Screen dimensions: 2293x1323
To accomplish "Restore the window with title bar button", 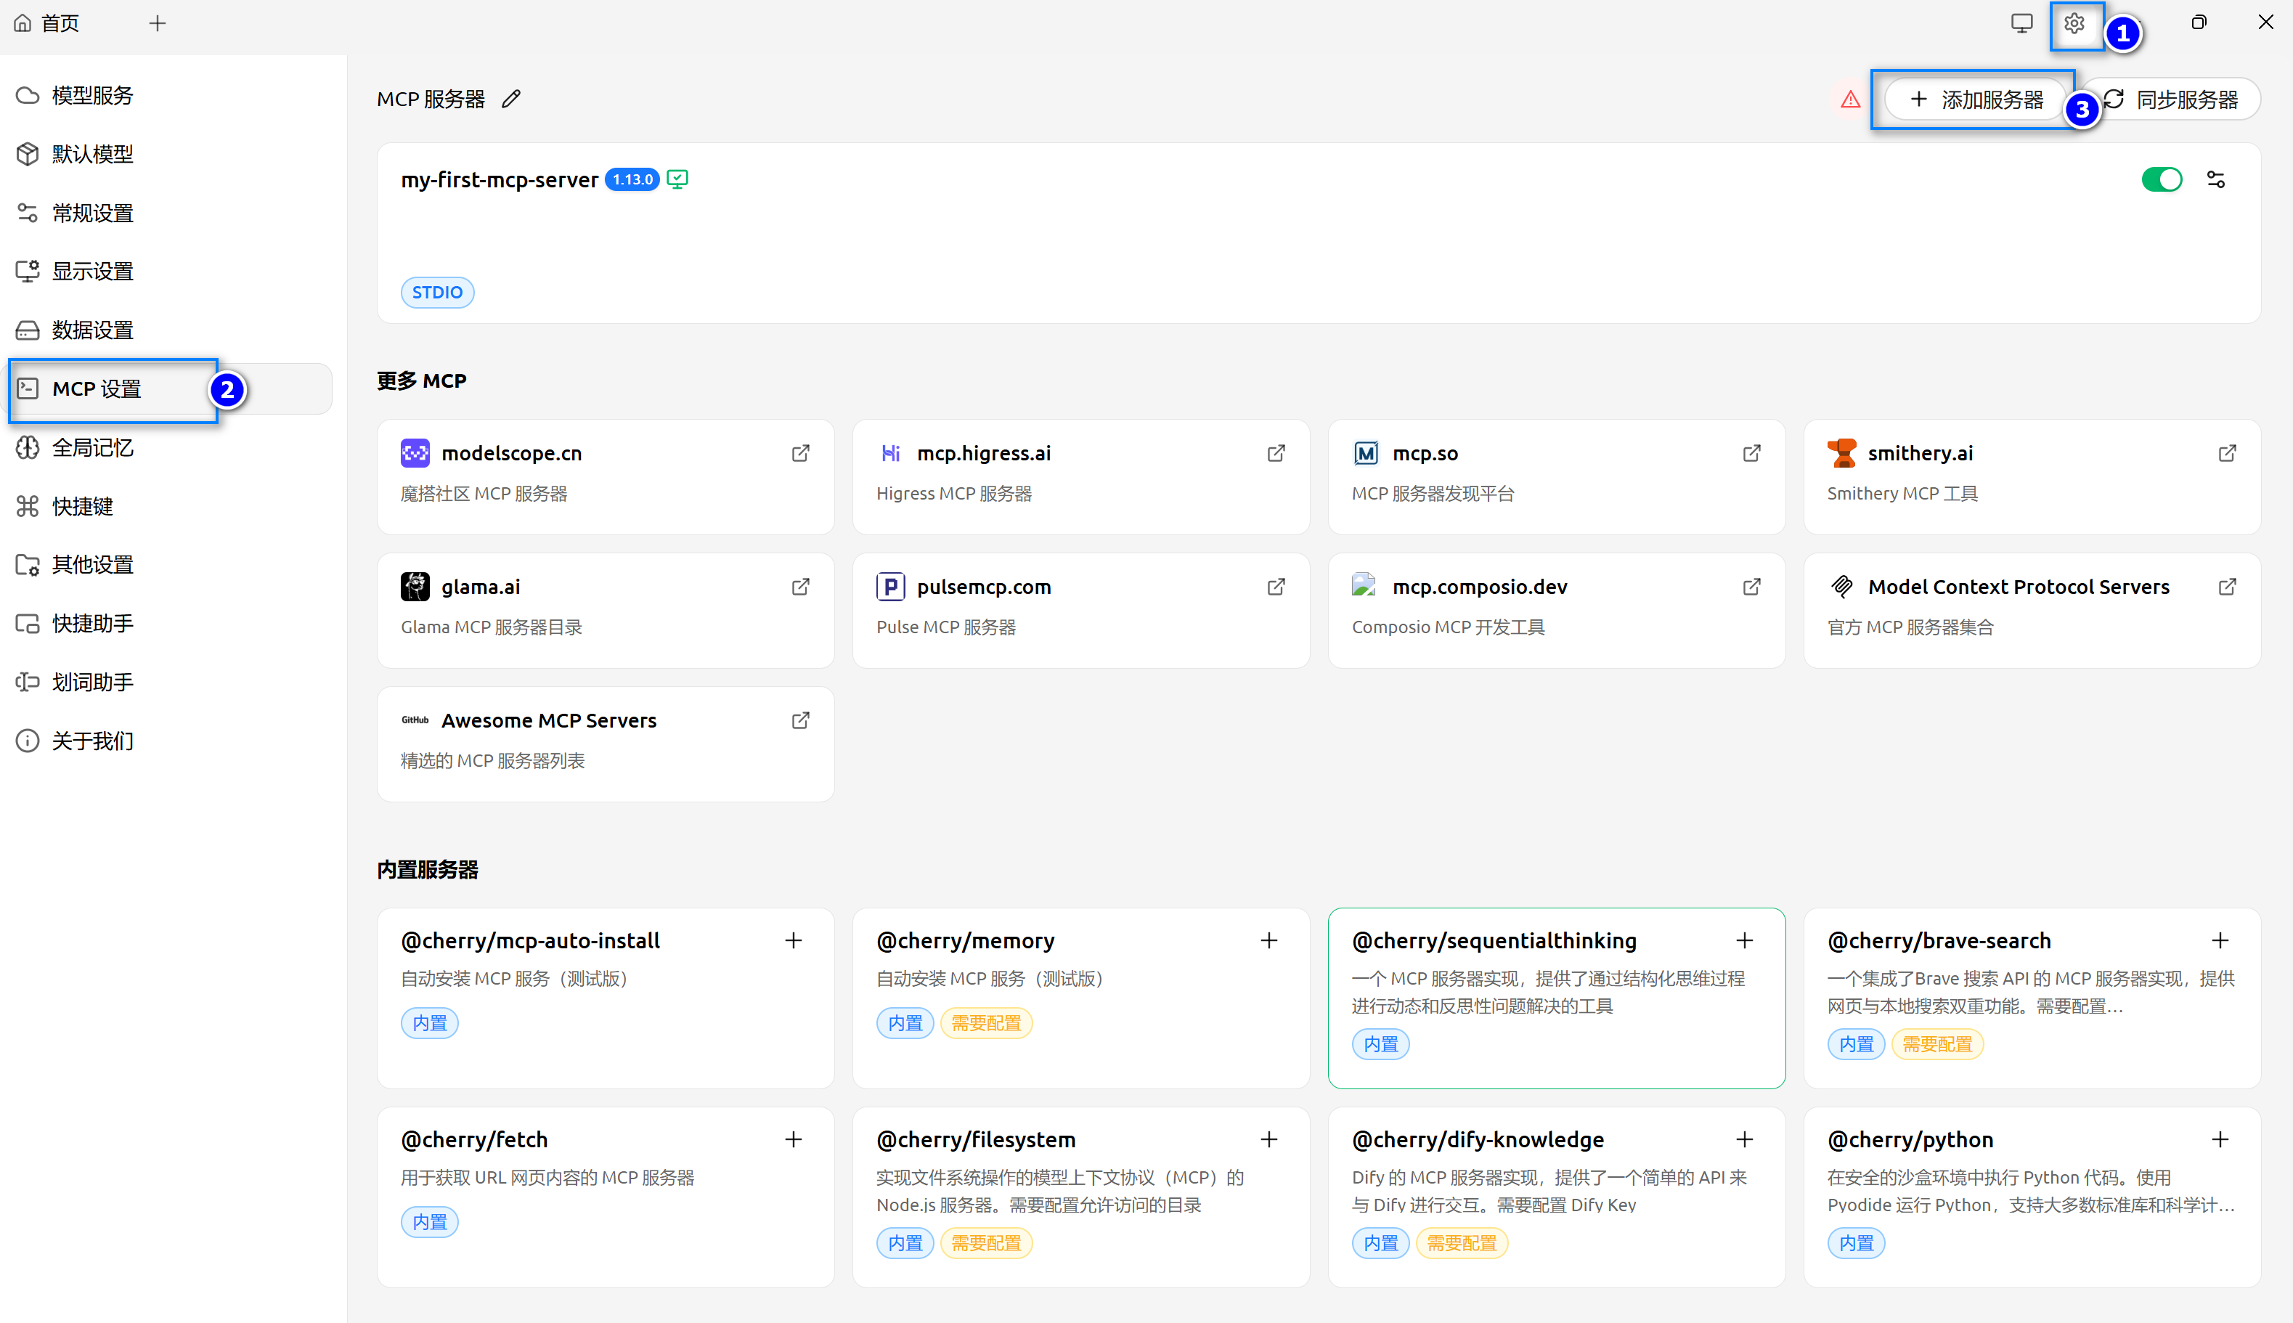I will 2199,23.
